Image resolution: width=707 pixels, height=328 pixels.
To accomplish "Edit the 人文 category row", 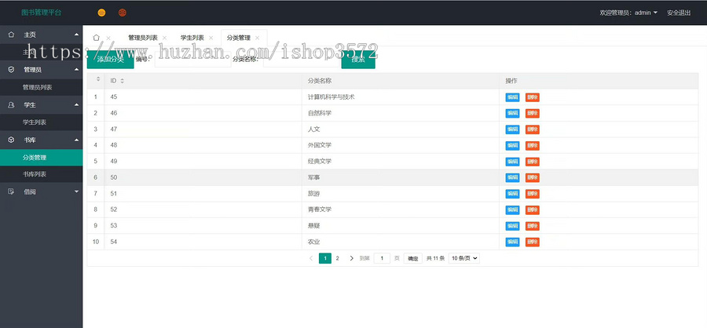I will [512, 129].
